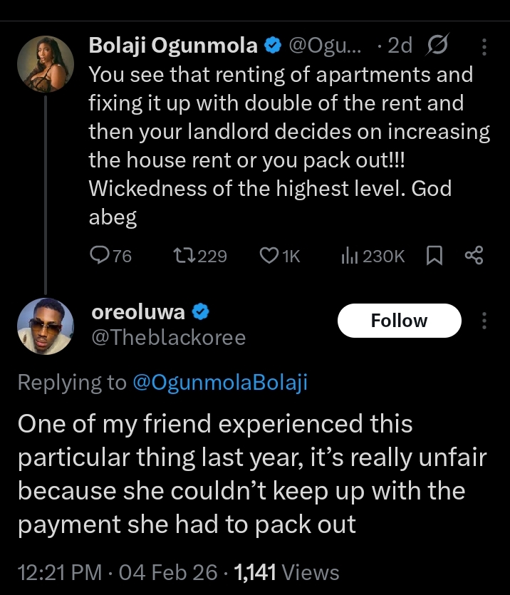Click the reply icon with 76 comments
Screen dimensions: 510x595
(x=99, y=255)
